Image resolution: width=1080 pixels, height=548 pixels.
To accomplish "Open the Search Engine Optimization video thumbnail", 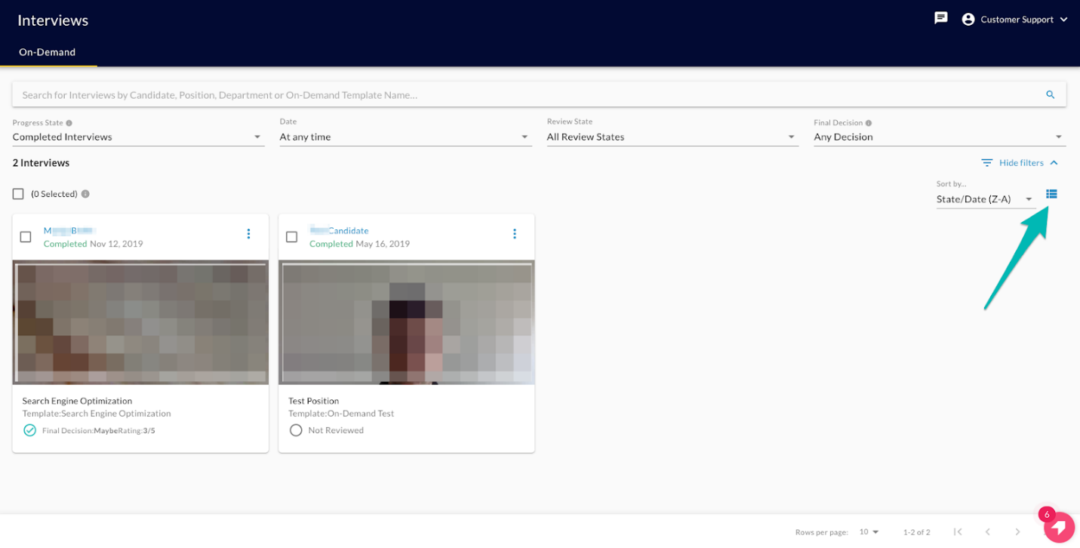I will [140, 322].
